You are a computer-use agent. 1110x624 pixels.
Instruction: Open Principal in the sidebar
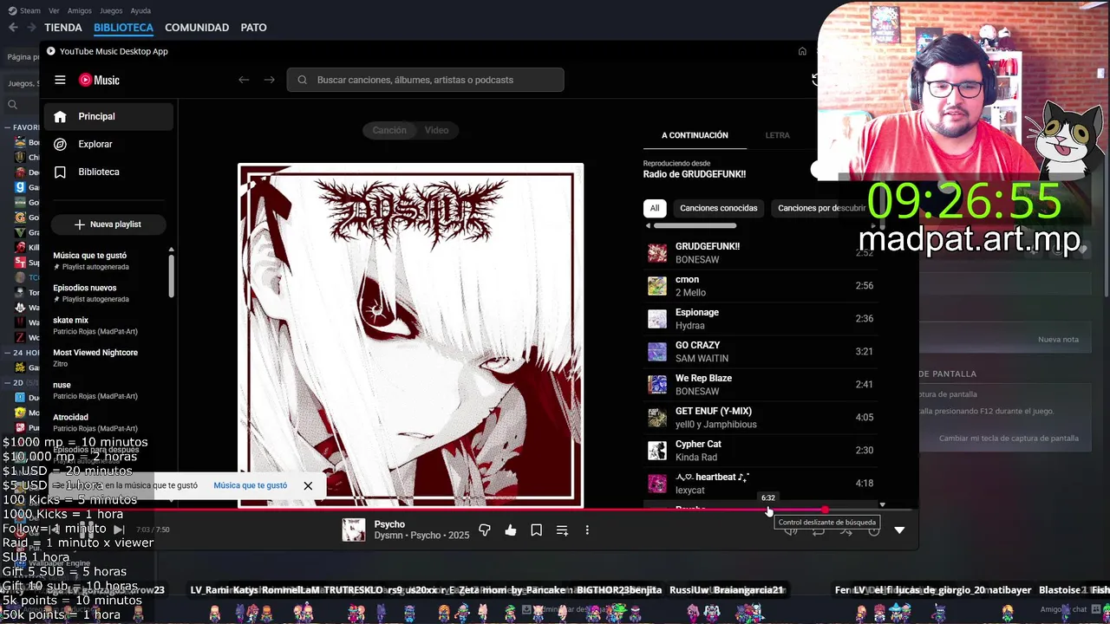[108, 116]
